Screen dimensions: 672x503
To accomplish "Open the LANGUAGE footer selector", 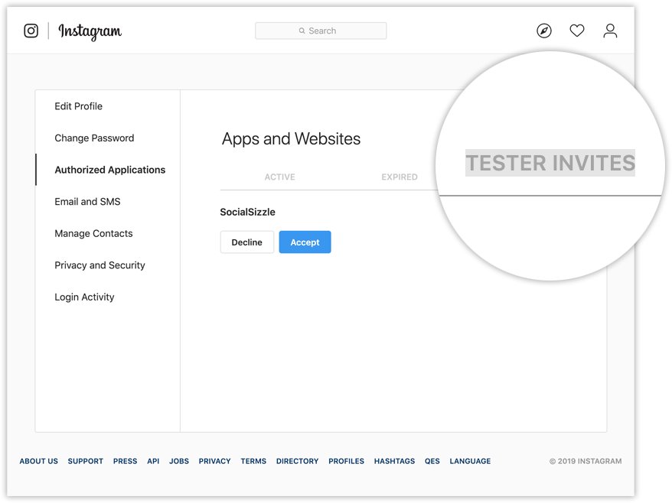I will pos(470,461).
